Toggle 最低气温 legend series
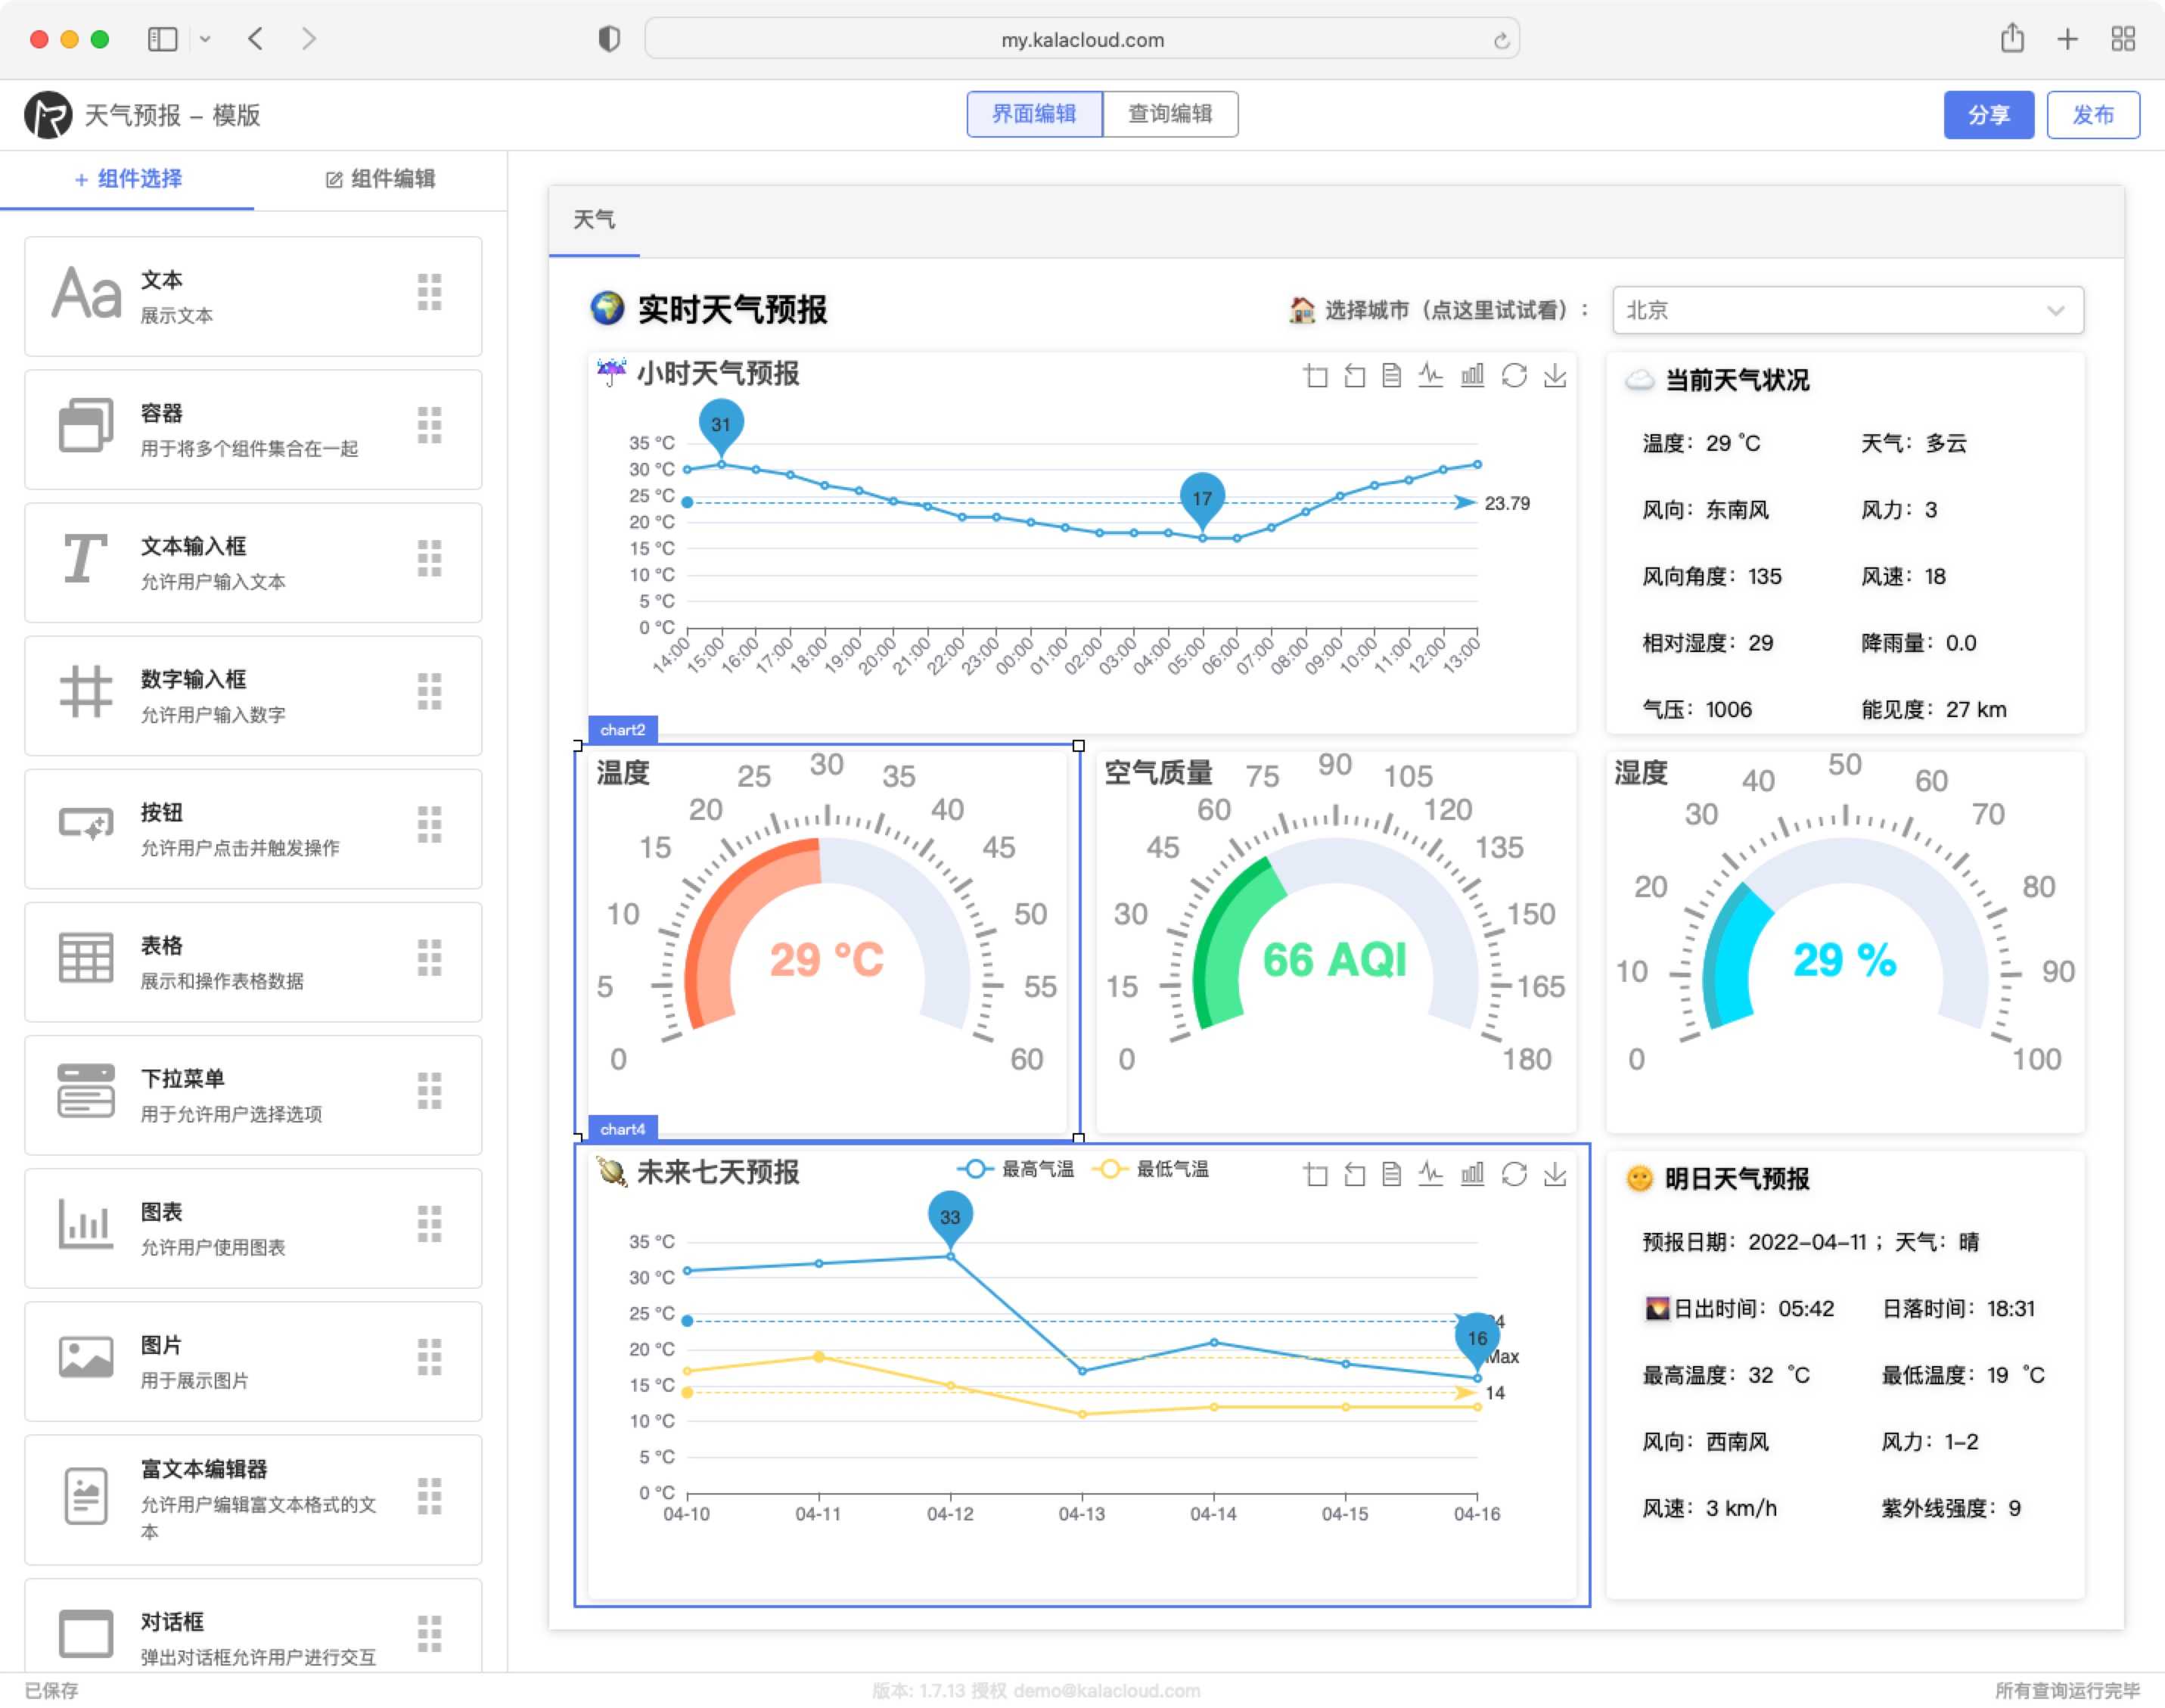 [x=1150, y=1169]
